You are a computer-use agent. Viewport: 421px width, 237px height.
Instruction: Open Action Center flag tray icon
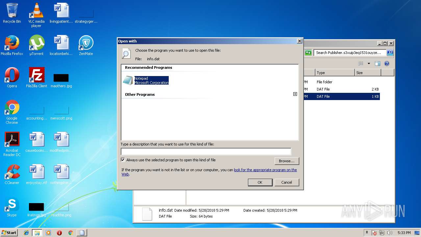[374, 233]
